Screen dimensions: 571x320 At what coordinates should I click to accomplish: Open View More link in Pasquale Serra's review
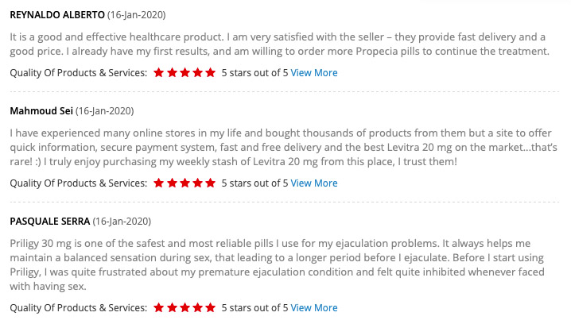[314, 307]
